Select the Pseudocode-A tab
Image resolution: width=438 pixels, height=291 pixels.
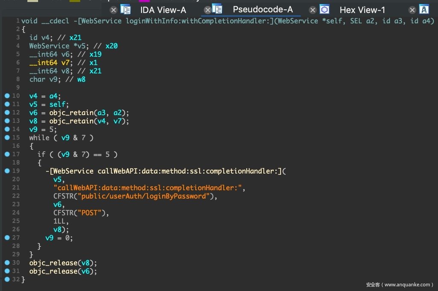263,9
